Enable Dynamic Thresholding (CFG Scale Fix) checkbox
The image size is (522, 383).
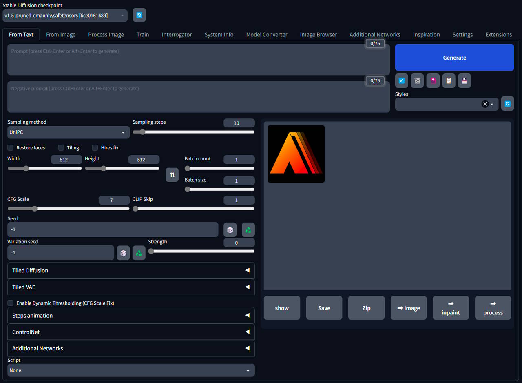point(11,303)
